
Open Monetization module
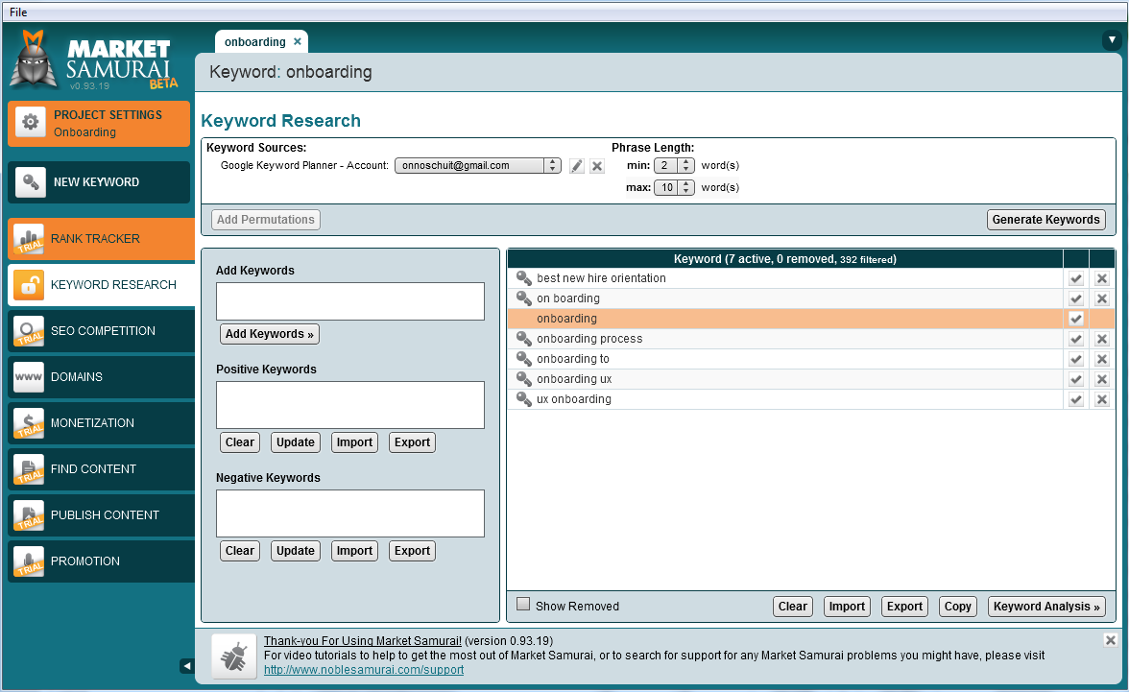click(101, 423)
